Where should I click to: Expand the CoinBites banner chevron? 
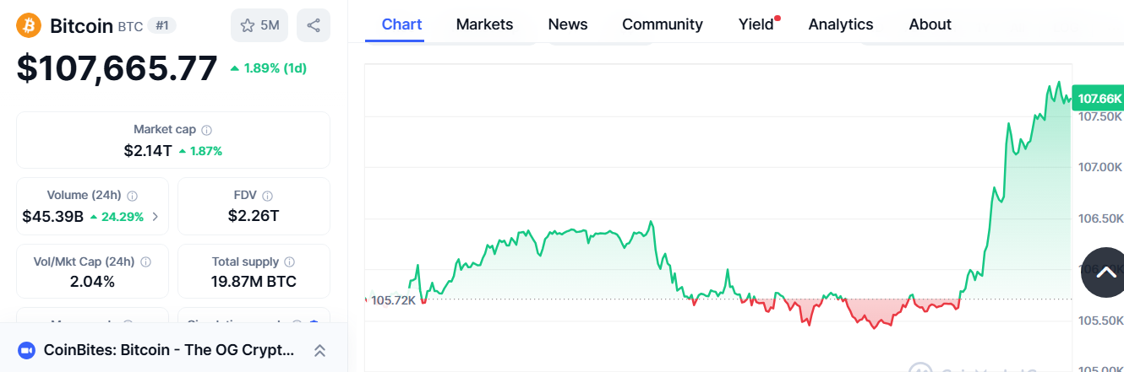coord(319,350)
